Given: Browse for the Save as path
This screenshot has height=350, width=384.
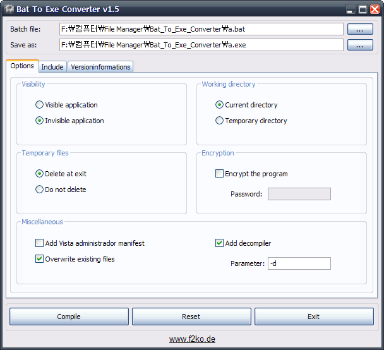Looking at the screenshot, I should 360,45.
